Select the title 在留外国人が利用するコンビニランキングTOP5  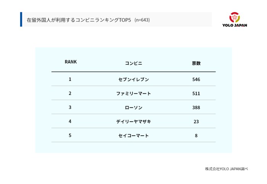coord(79,20)
